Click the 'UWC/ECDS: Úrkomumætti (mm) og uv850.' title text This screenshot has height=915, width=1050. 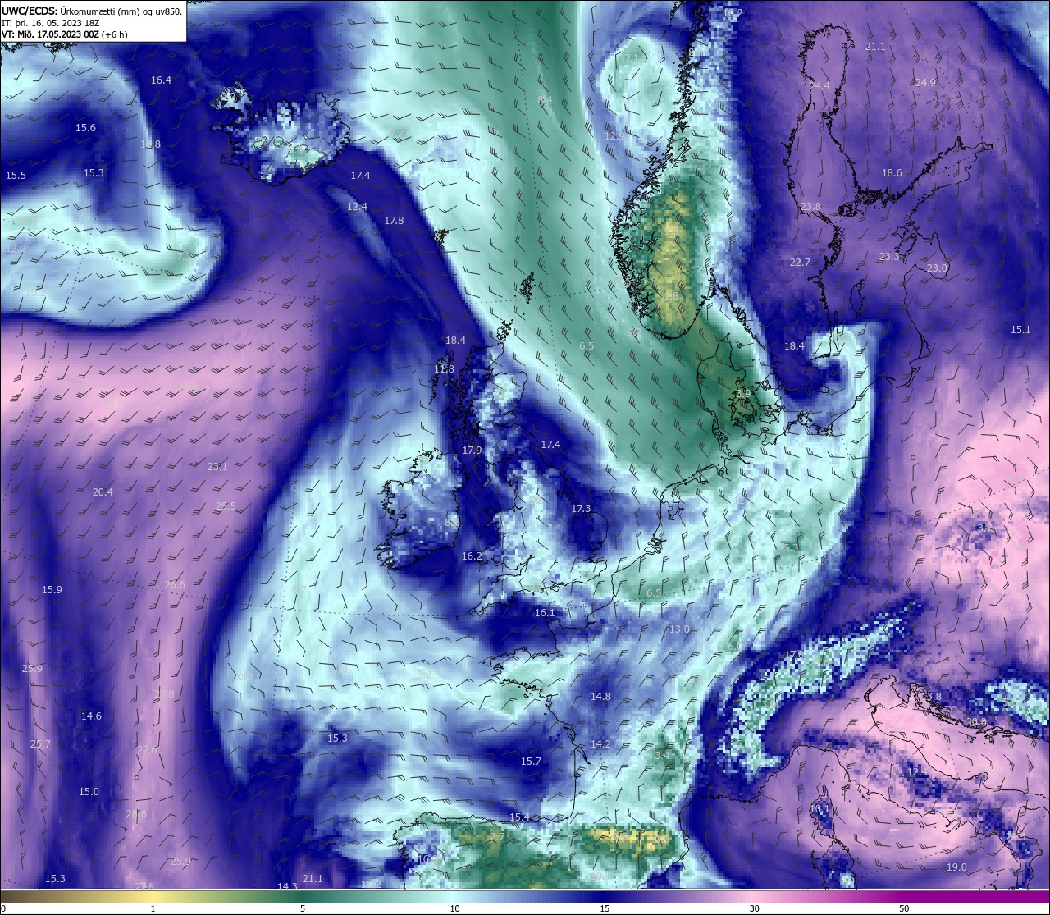(x=92, y=11)
